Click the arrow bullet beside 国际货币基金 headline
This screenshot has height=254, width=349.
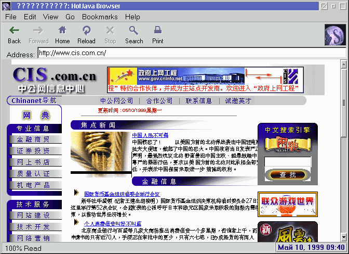tap(76, 193)
